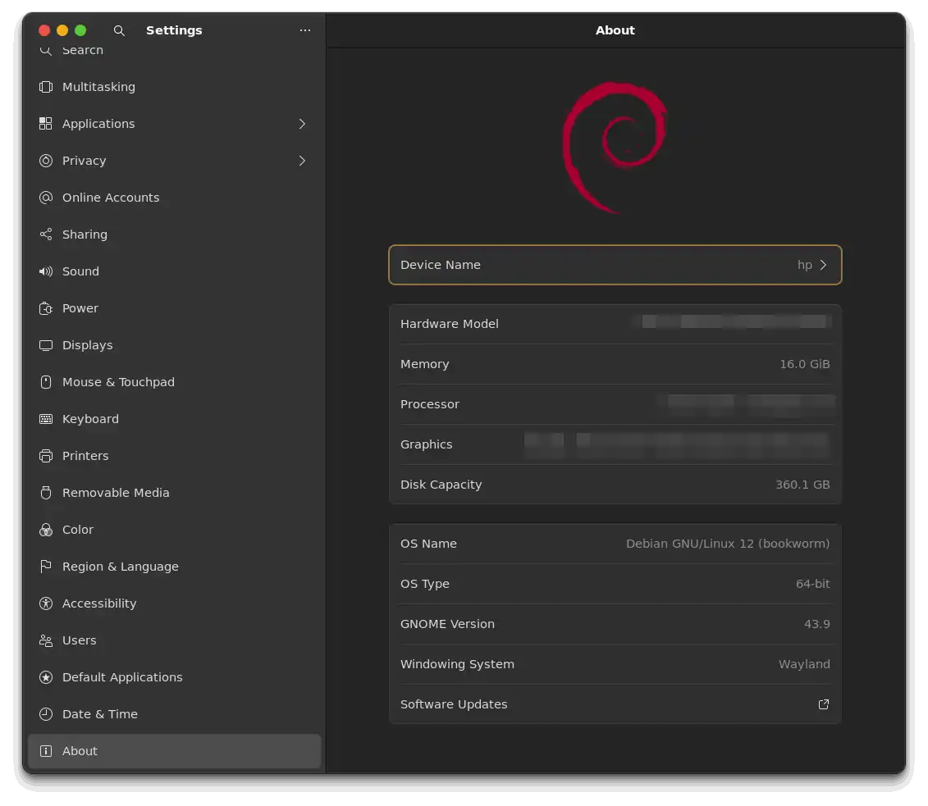Click the Online Accounts at-sign icon
Image resolution: width=928 pixels, height=806 pixels.
[46, 198]
